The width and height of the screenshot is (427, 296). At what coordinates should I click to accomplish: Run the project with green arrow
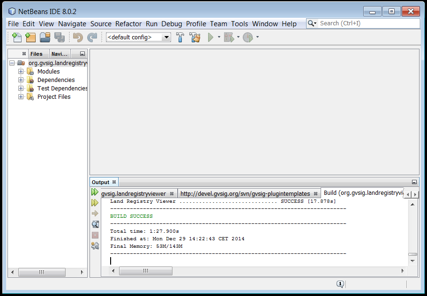click(x=210, y=37)
